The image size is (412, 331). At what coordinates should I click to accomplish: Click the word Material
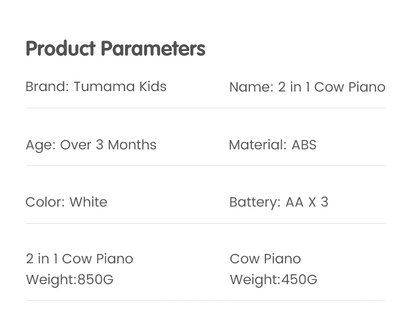click(x=258, y=145)
